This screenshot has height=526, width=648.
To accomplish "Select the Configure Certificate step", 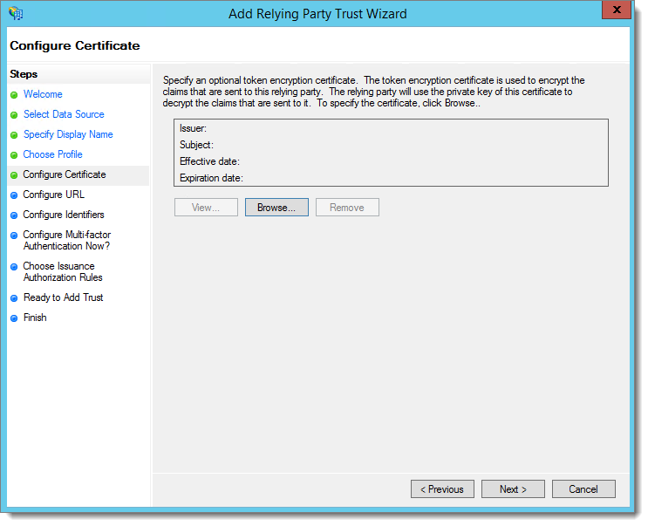I will tap(65, 174).
